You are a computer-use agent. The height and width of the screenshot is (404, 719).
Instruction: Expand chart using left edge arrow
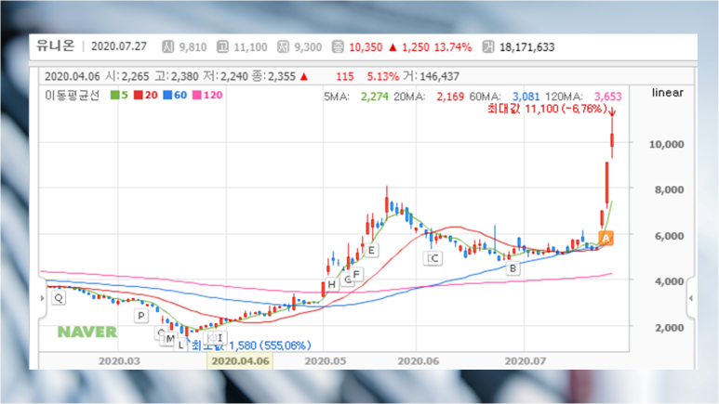[x=42, y=298]
